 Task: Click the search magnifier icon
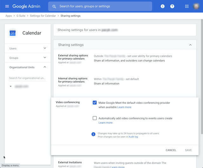pos(54,6)
